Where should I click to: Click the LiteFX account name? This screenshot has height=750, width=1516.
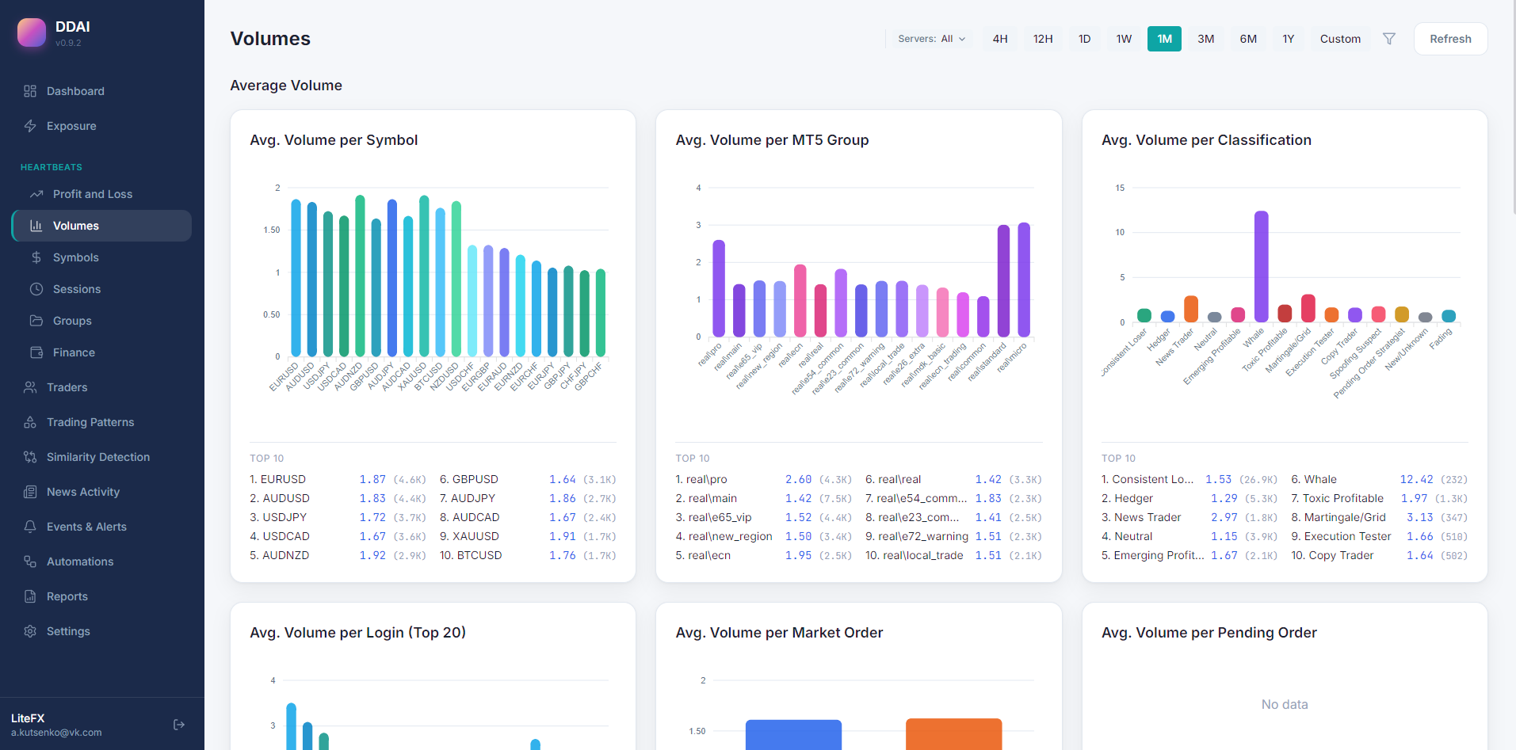tap(28, 718)
